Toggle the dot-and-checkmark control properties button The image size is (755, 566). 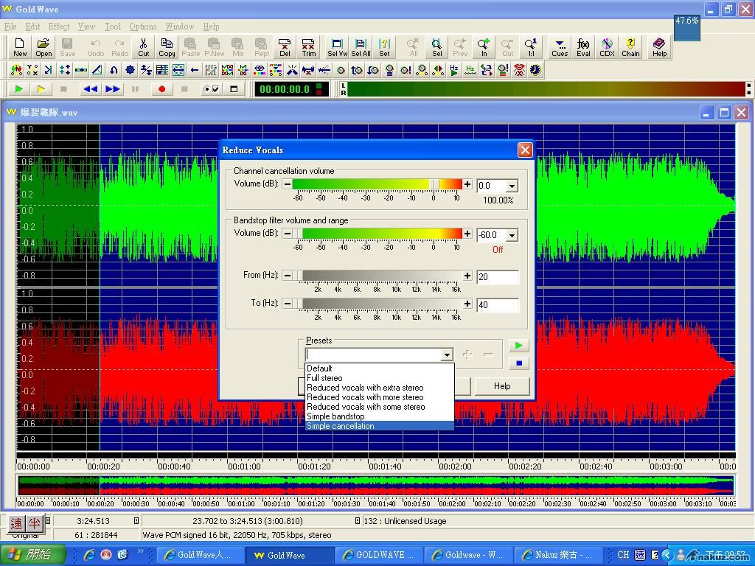coord(211,89)
